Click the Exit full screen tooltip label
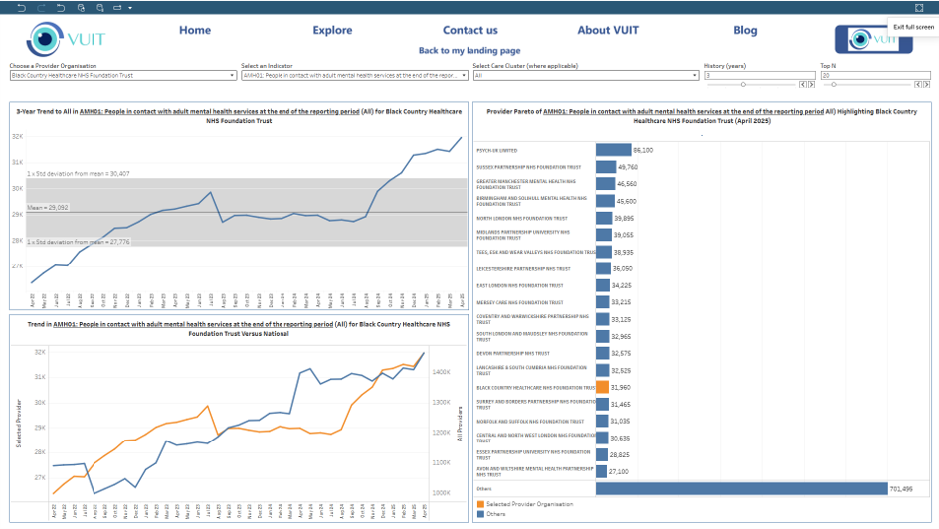This screenshot has height=529, width=939. [913, 27]
